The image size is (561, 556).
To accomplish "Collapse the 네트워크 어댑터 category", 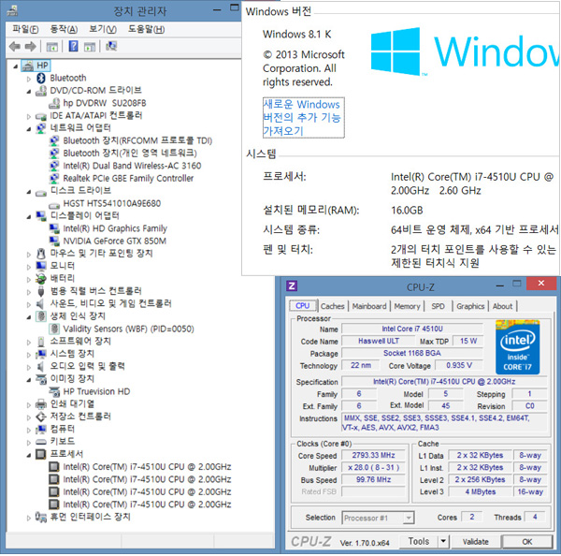I will coord(29,129).
